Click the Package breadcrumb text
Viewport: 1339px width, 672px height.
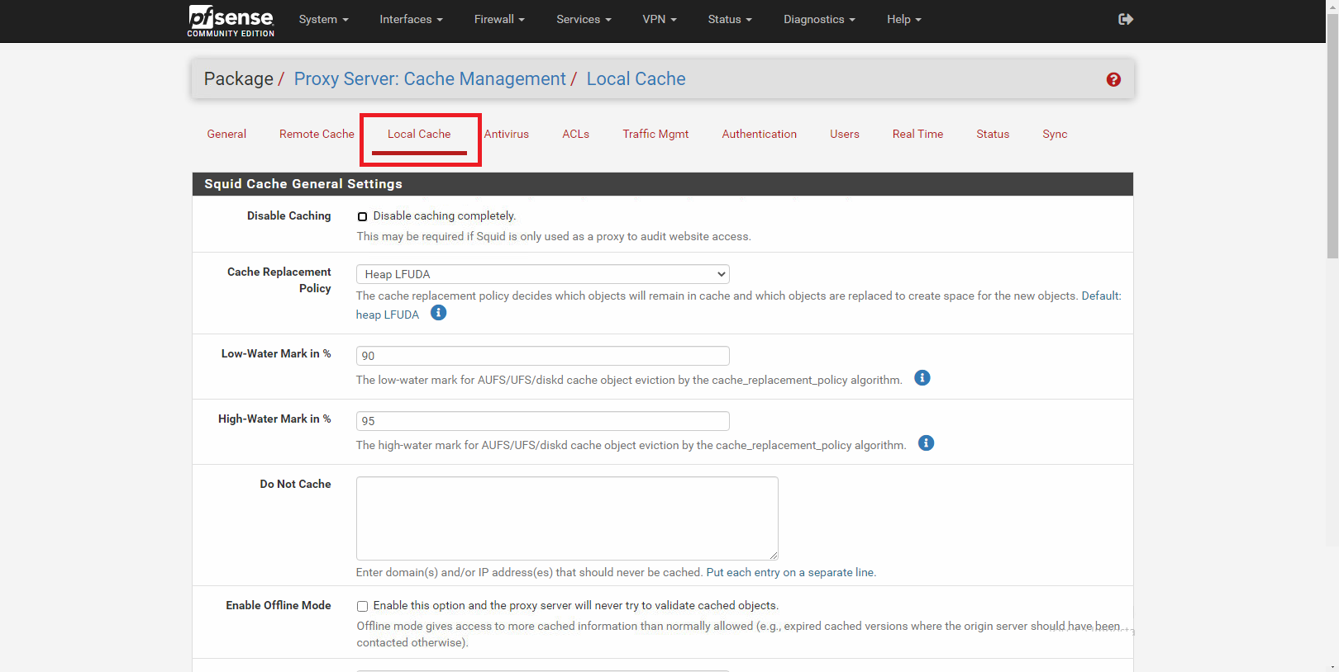[x=239, y=79]
